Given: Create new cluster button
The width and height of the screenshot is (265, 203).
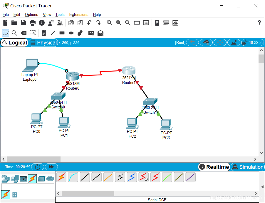Looking at the screenshot, I should coord(206,42).
